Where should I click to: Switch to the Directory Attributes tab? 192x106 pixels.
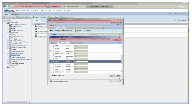pyautogui.click(x=77, y=43)
